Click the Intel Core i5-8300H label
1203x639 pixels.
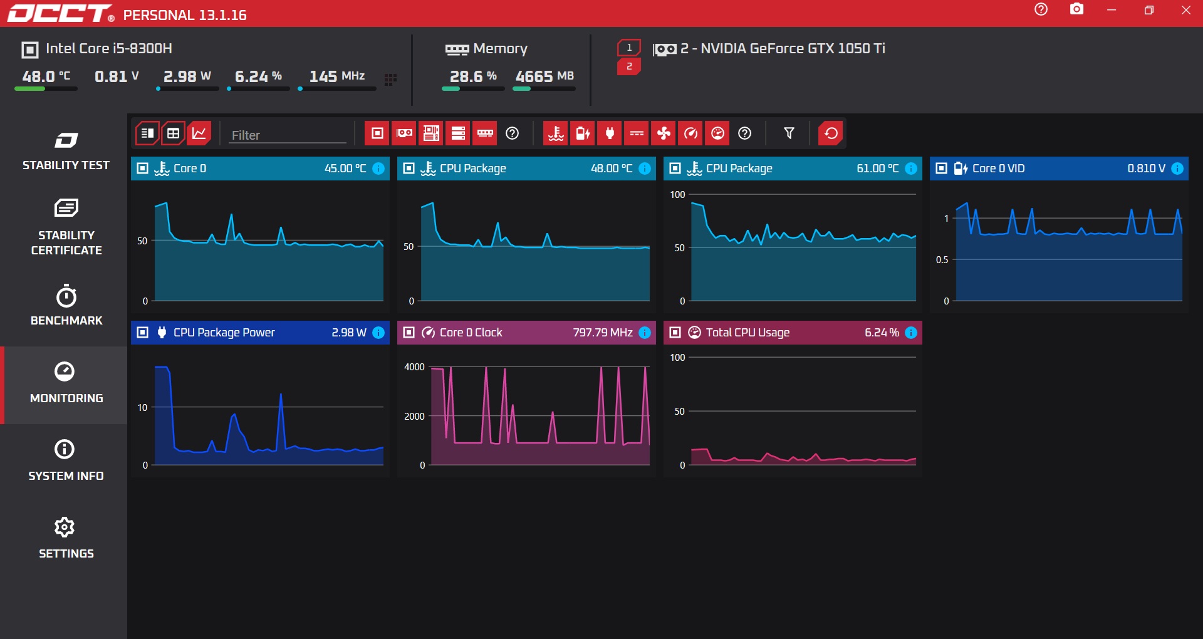coord(108,48)
